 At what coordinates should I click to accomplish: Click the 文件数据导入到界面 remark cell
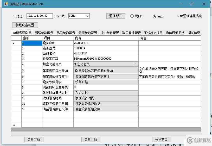coord(170,70)
